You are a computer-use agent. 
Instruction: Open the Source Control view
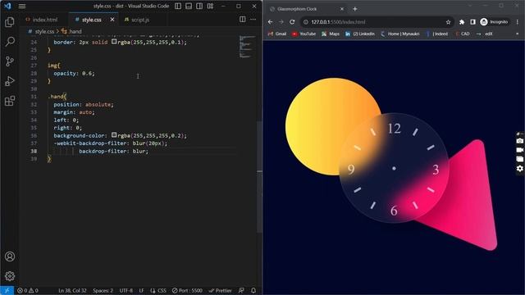(x=10, y=61)
